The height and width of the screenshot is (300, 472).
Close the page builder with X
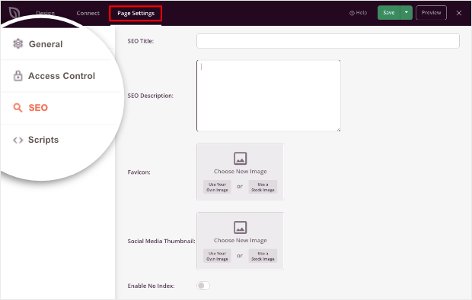click(x=459, y=13)
